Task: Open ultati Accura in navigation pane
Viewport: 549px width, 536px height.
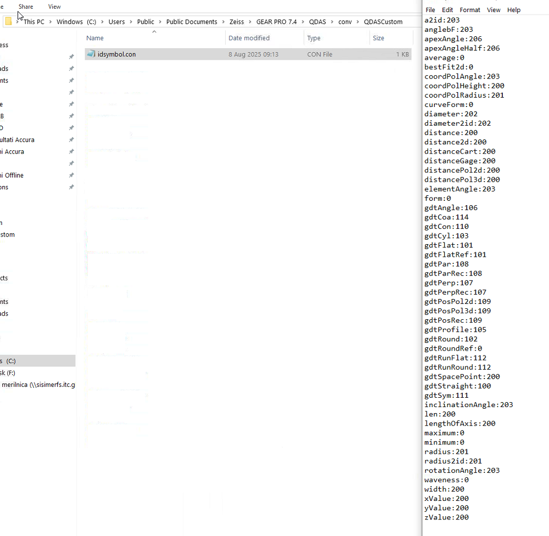Action: (17, 139)
